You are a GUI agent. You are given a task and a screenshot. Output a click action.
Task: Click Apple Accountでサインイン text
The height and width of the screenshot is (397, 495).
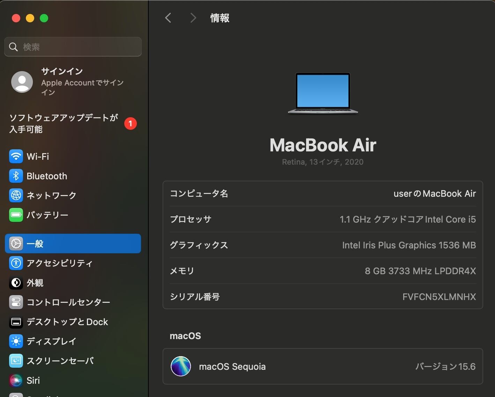(x=82, y=87)
